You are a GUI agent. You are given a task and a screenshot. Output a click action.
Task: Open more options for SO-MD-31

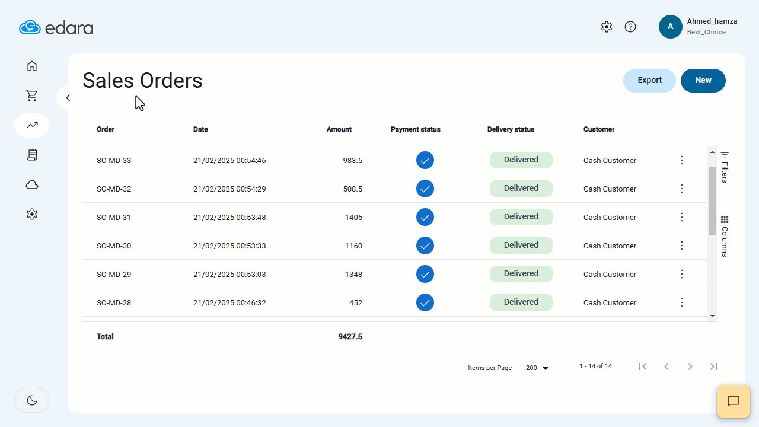pyautogui.click(x=682, y=217)
